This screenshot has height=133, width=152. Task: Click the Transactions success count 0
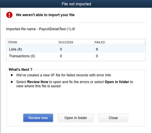pos(61,56)
